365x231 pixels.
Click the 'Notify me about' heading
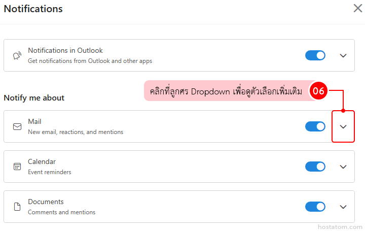coord(34,98)
